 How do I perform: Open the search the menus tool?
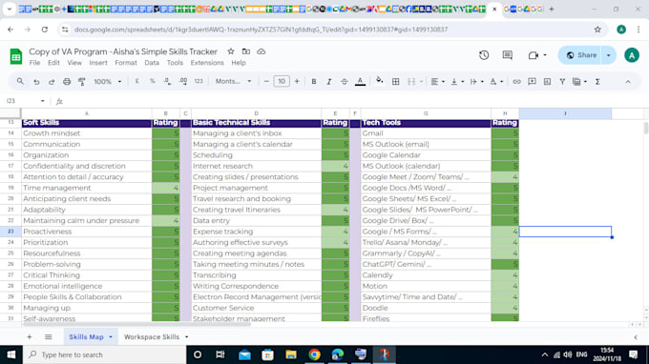(x=20, y=81)
